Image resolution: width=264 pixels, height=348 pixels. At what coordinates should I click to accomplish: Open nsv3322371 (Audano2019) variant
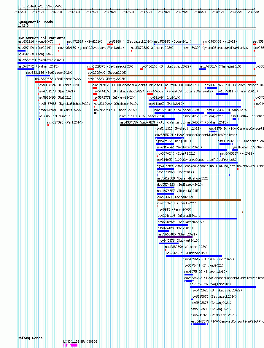coord(186,253)
